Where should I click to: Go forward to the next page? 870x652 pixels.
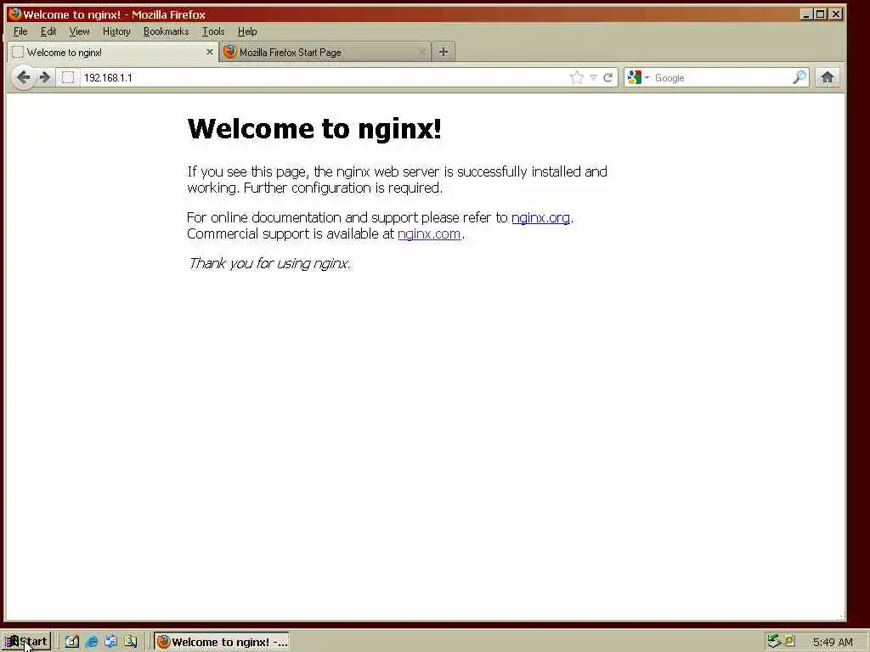[45, 77]
